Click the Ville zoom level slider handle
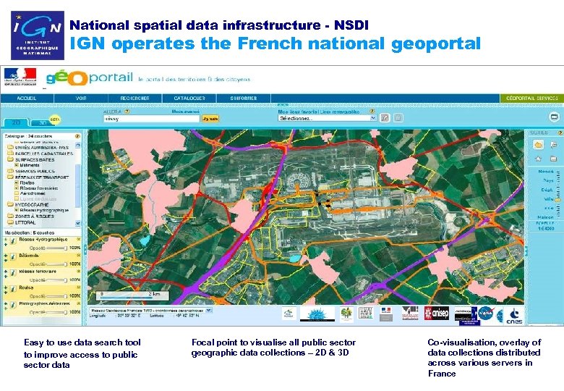 (557, 199)
